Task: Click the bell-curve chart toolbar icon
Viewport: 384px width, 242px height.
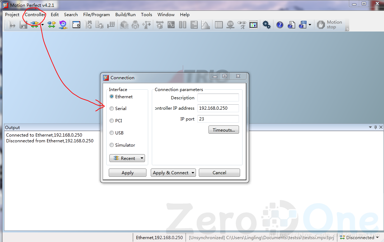Action: (x=206, y=25)
